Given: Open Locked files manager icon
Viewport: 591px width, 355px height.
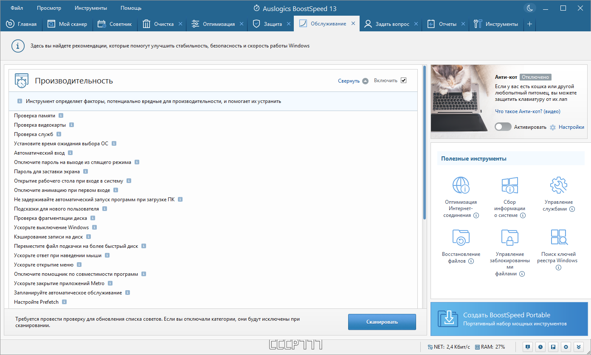Looking at the screenshot, I should [x=510, y=237].
